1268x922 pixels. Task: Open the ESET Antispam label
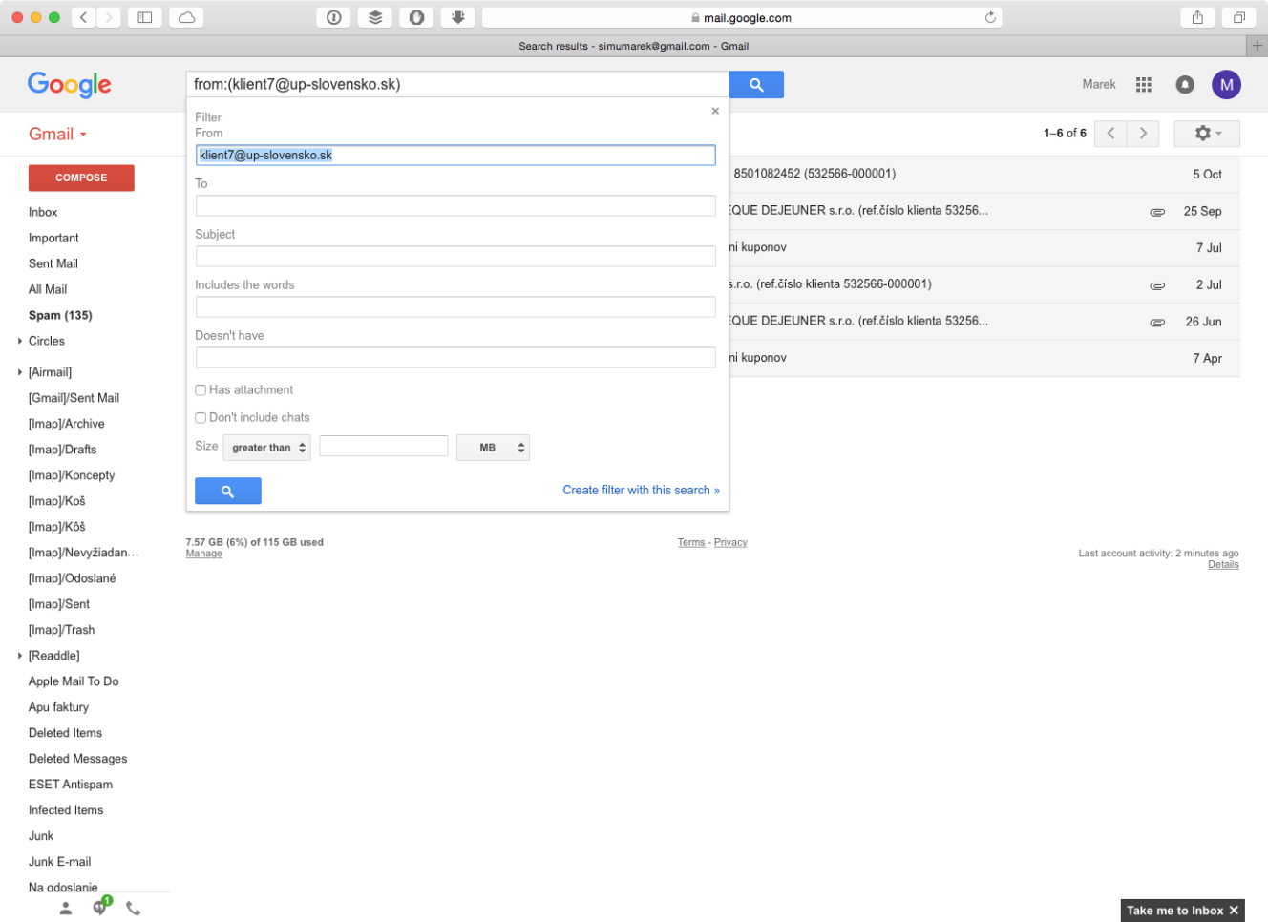pos(71,785)
